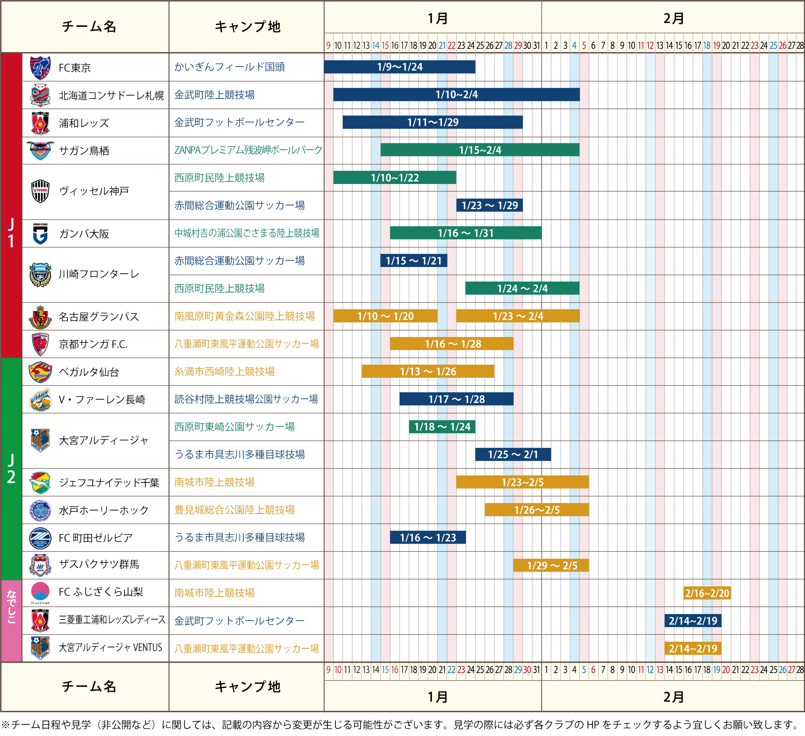Click the top キャンプ地 column header

(247, 26)
